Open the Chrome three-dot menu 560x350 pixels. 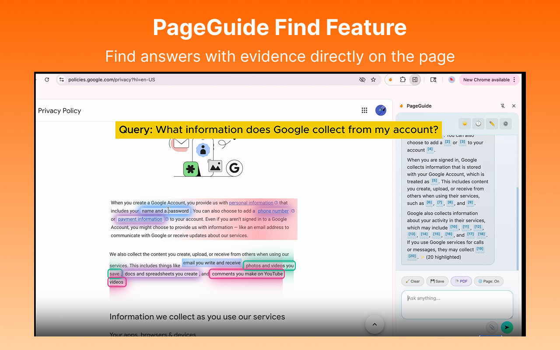point(514,80)
